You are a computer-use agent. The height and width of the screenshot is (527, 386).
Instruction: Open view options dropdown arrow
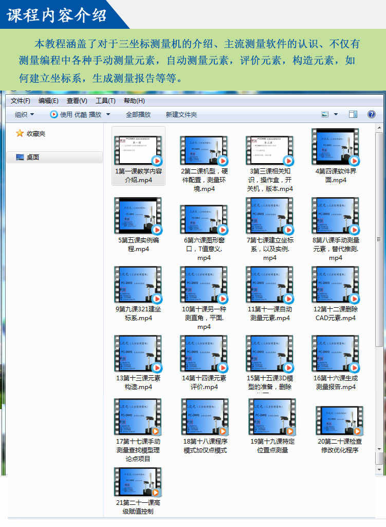click(336, 115)
